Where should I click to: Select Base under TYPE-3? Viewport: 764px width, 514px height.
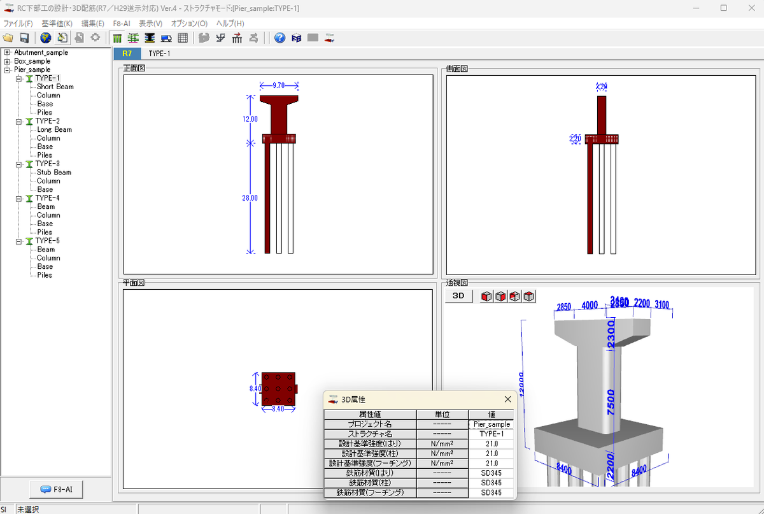tap(45, 189)
